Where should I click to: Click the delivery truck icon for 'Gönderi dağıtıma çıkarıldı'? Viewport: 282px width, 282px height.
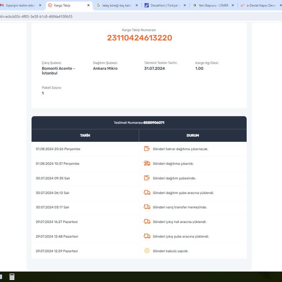click(147, 163)
